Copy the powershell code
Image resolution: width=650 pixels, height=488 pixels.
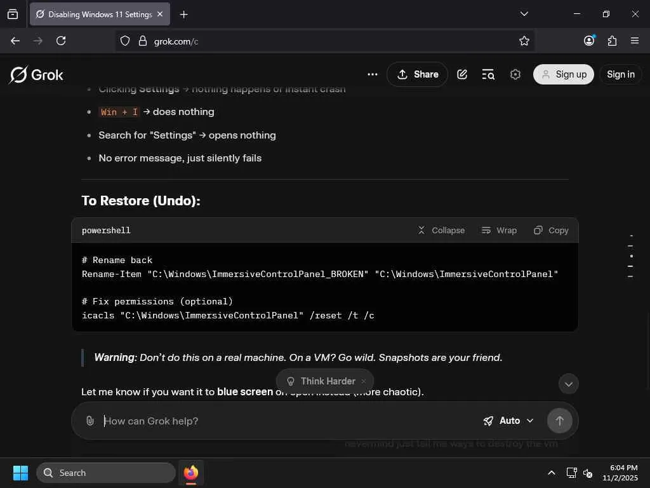coord(551,230)
